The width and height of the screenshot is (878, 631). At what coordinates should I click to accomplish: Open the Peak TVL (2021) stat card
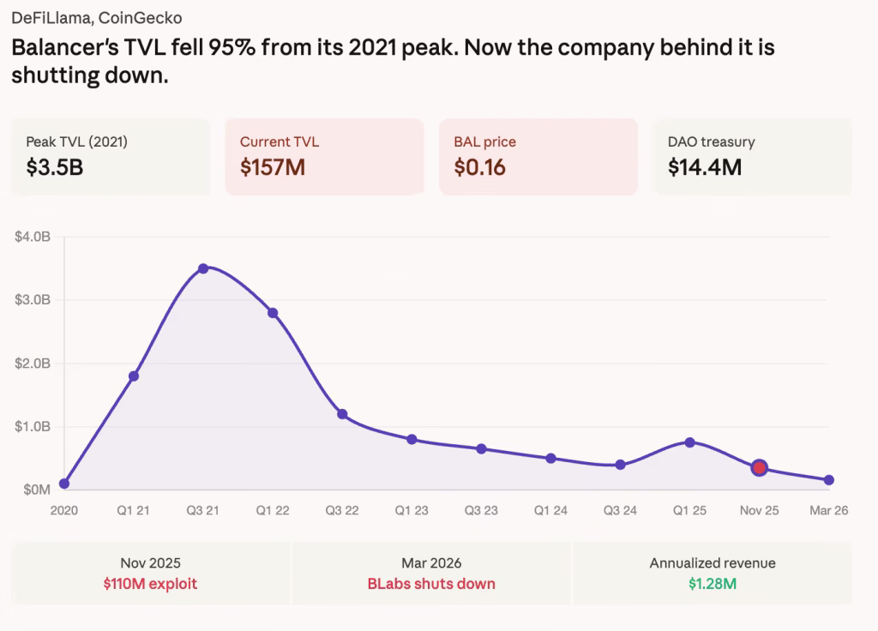(111, 157)
